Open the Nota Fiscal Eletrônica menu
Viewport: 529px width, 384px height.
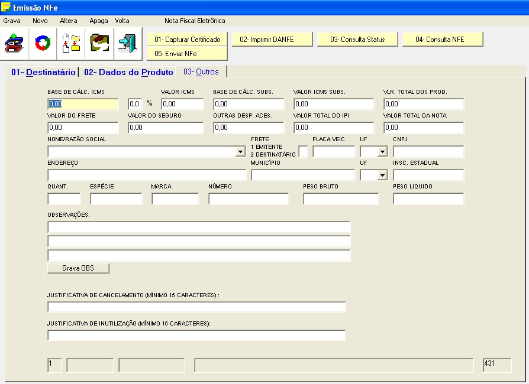[195, 21]
